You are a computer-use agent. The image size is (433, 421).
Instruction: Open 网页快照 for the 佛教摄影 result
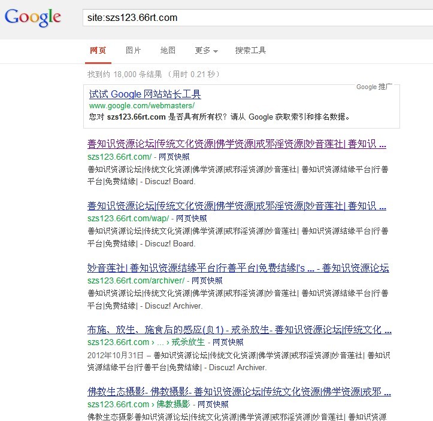click(213, 404)
